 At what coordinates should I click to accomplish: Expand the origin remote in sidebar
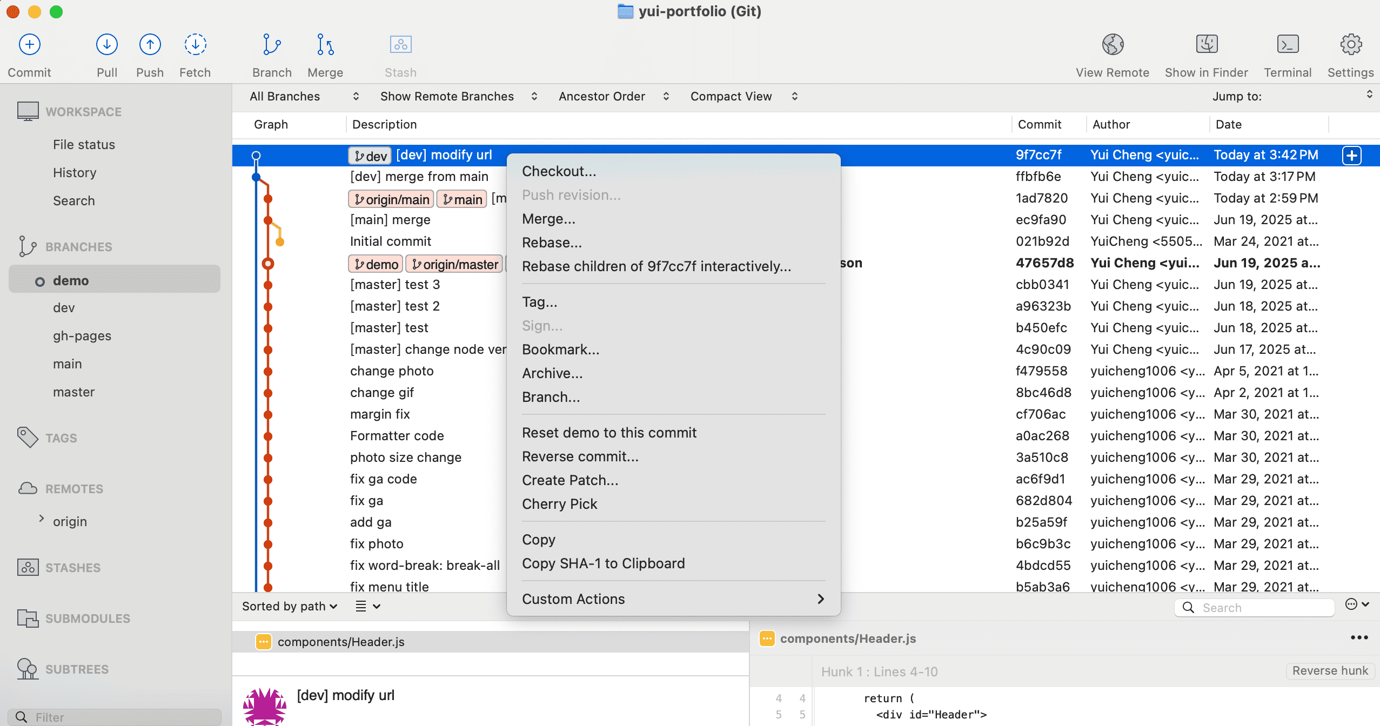click(x=42, y=519)
